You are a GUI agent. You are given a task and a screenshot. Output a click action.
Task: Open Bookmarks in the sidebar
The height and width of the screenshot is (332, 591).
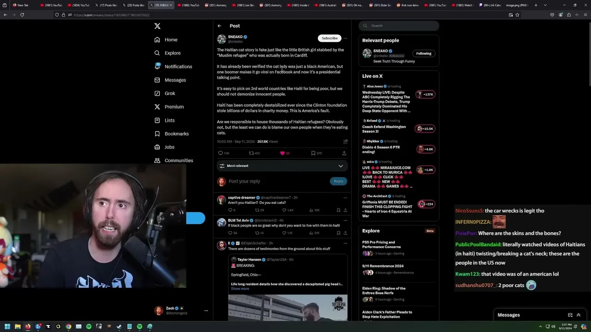pos(171,134)
